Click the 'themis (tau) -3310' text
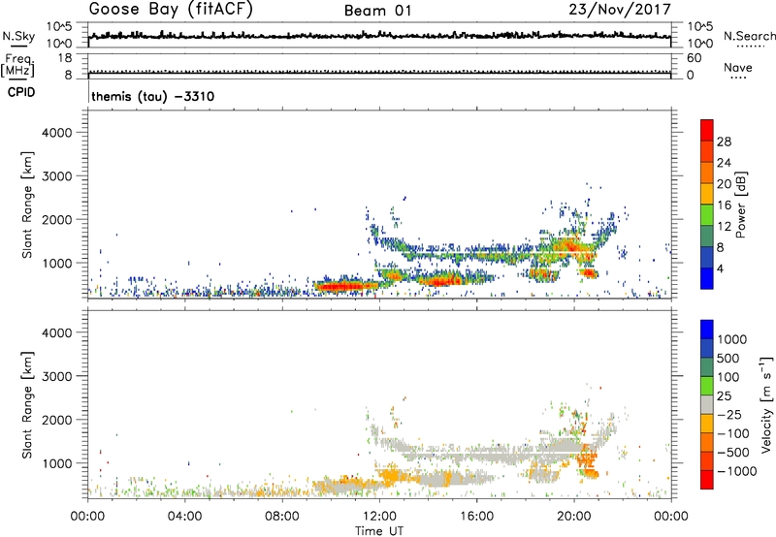The image size is (776, 537). (153, 96)
